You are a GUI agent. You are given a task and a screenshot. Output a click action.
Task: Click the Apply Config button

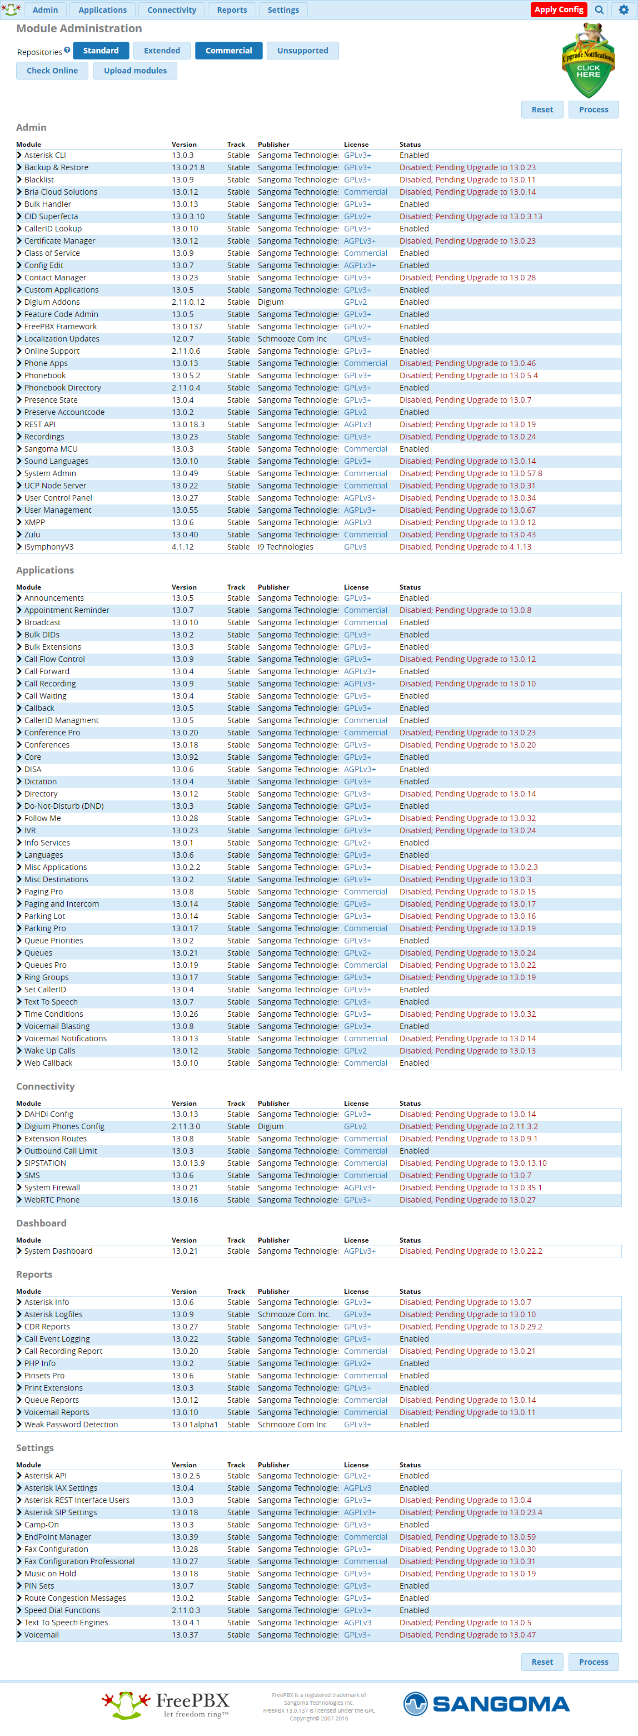559,9
